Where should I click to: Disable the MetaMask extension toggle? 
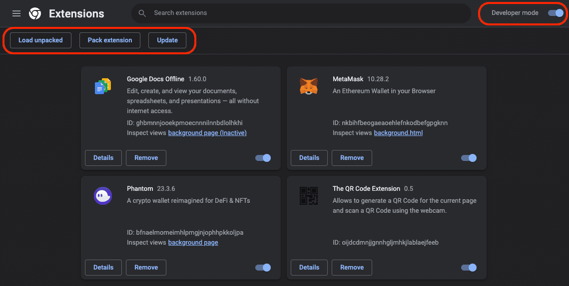pos(469,158)
